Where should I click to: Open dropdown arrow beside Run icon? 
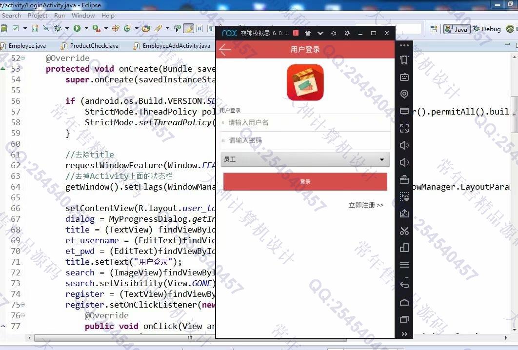pyautogui.click(x=86, y=28)
